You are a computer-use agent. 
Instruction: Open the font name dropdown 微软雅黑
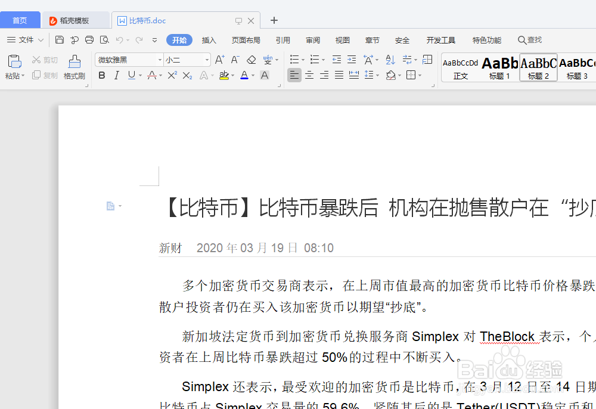pos(160,60)
